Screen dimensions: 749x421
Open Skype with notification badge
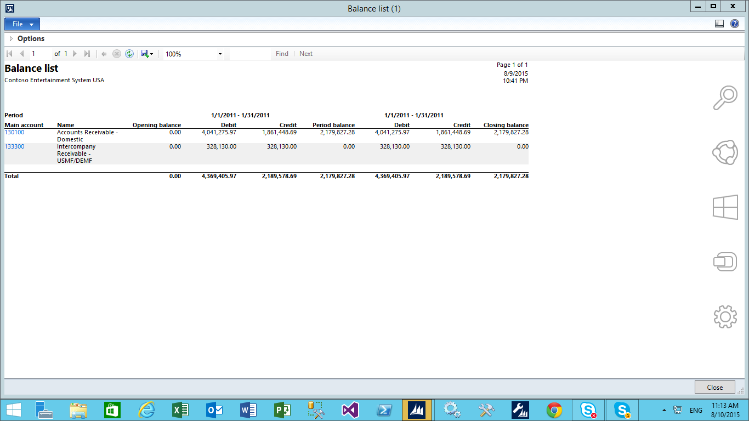[622, 409]
